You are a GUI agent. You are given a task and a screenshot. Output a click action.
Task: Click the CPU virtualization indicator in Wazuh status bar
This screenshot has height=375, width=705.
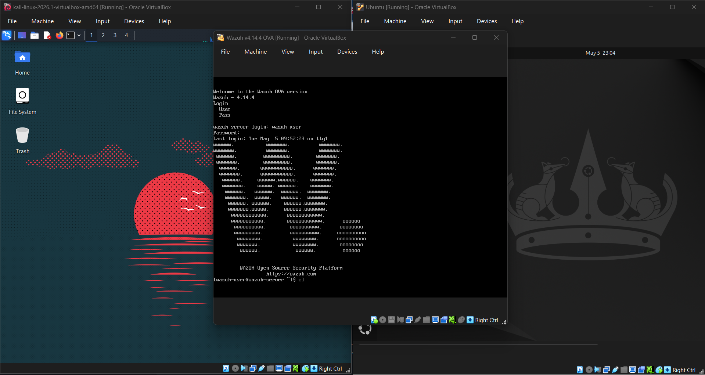[x=452, y=320]
